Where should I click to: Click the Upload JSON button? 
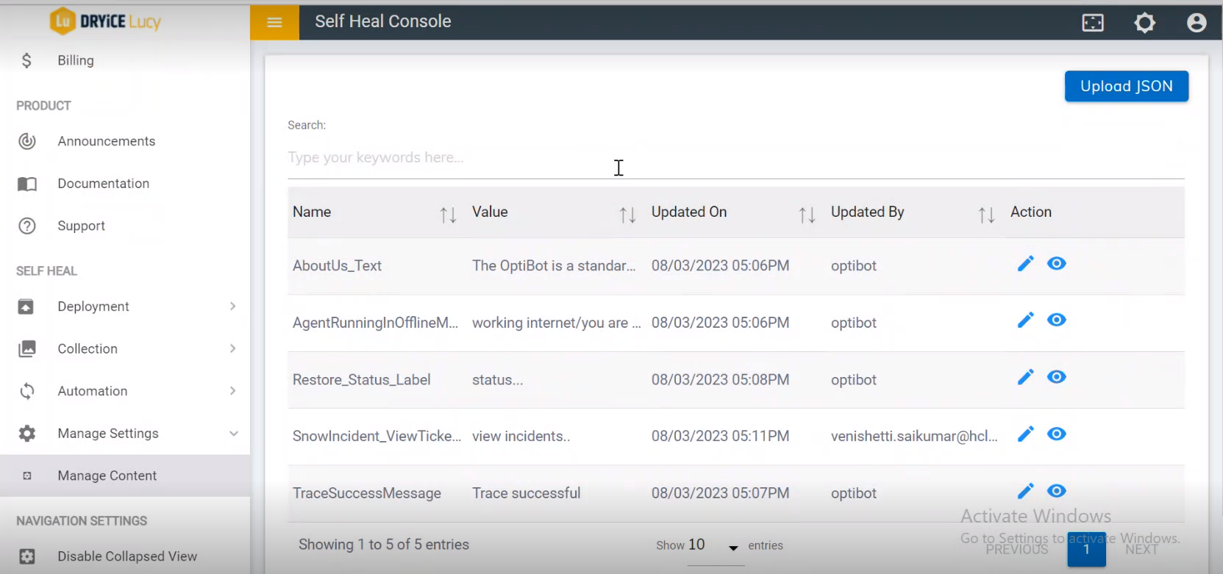(1126, 87)
